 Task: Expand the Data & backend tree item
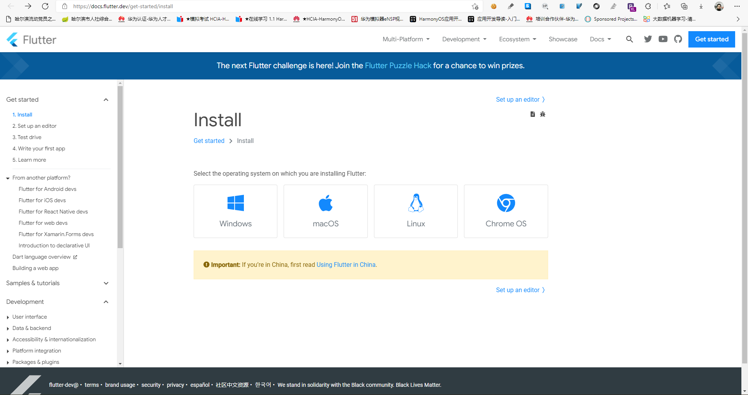[8, 328]
